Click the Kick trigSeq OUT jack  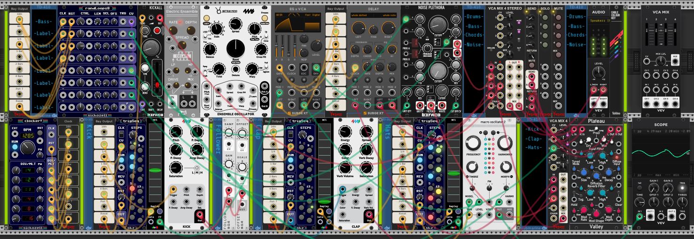(121, 220)
